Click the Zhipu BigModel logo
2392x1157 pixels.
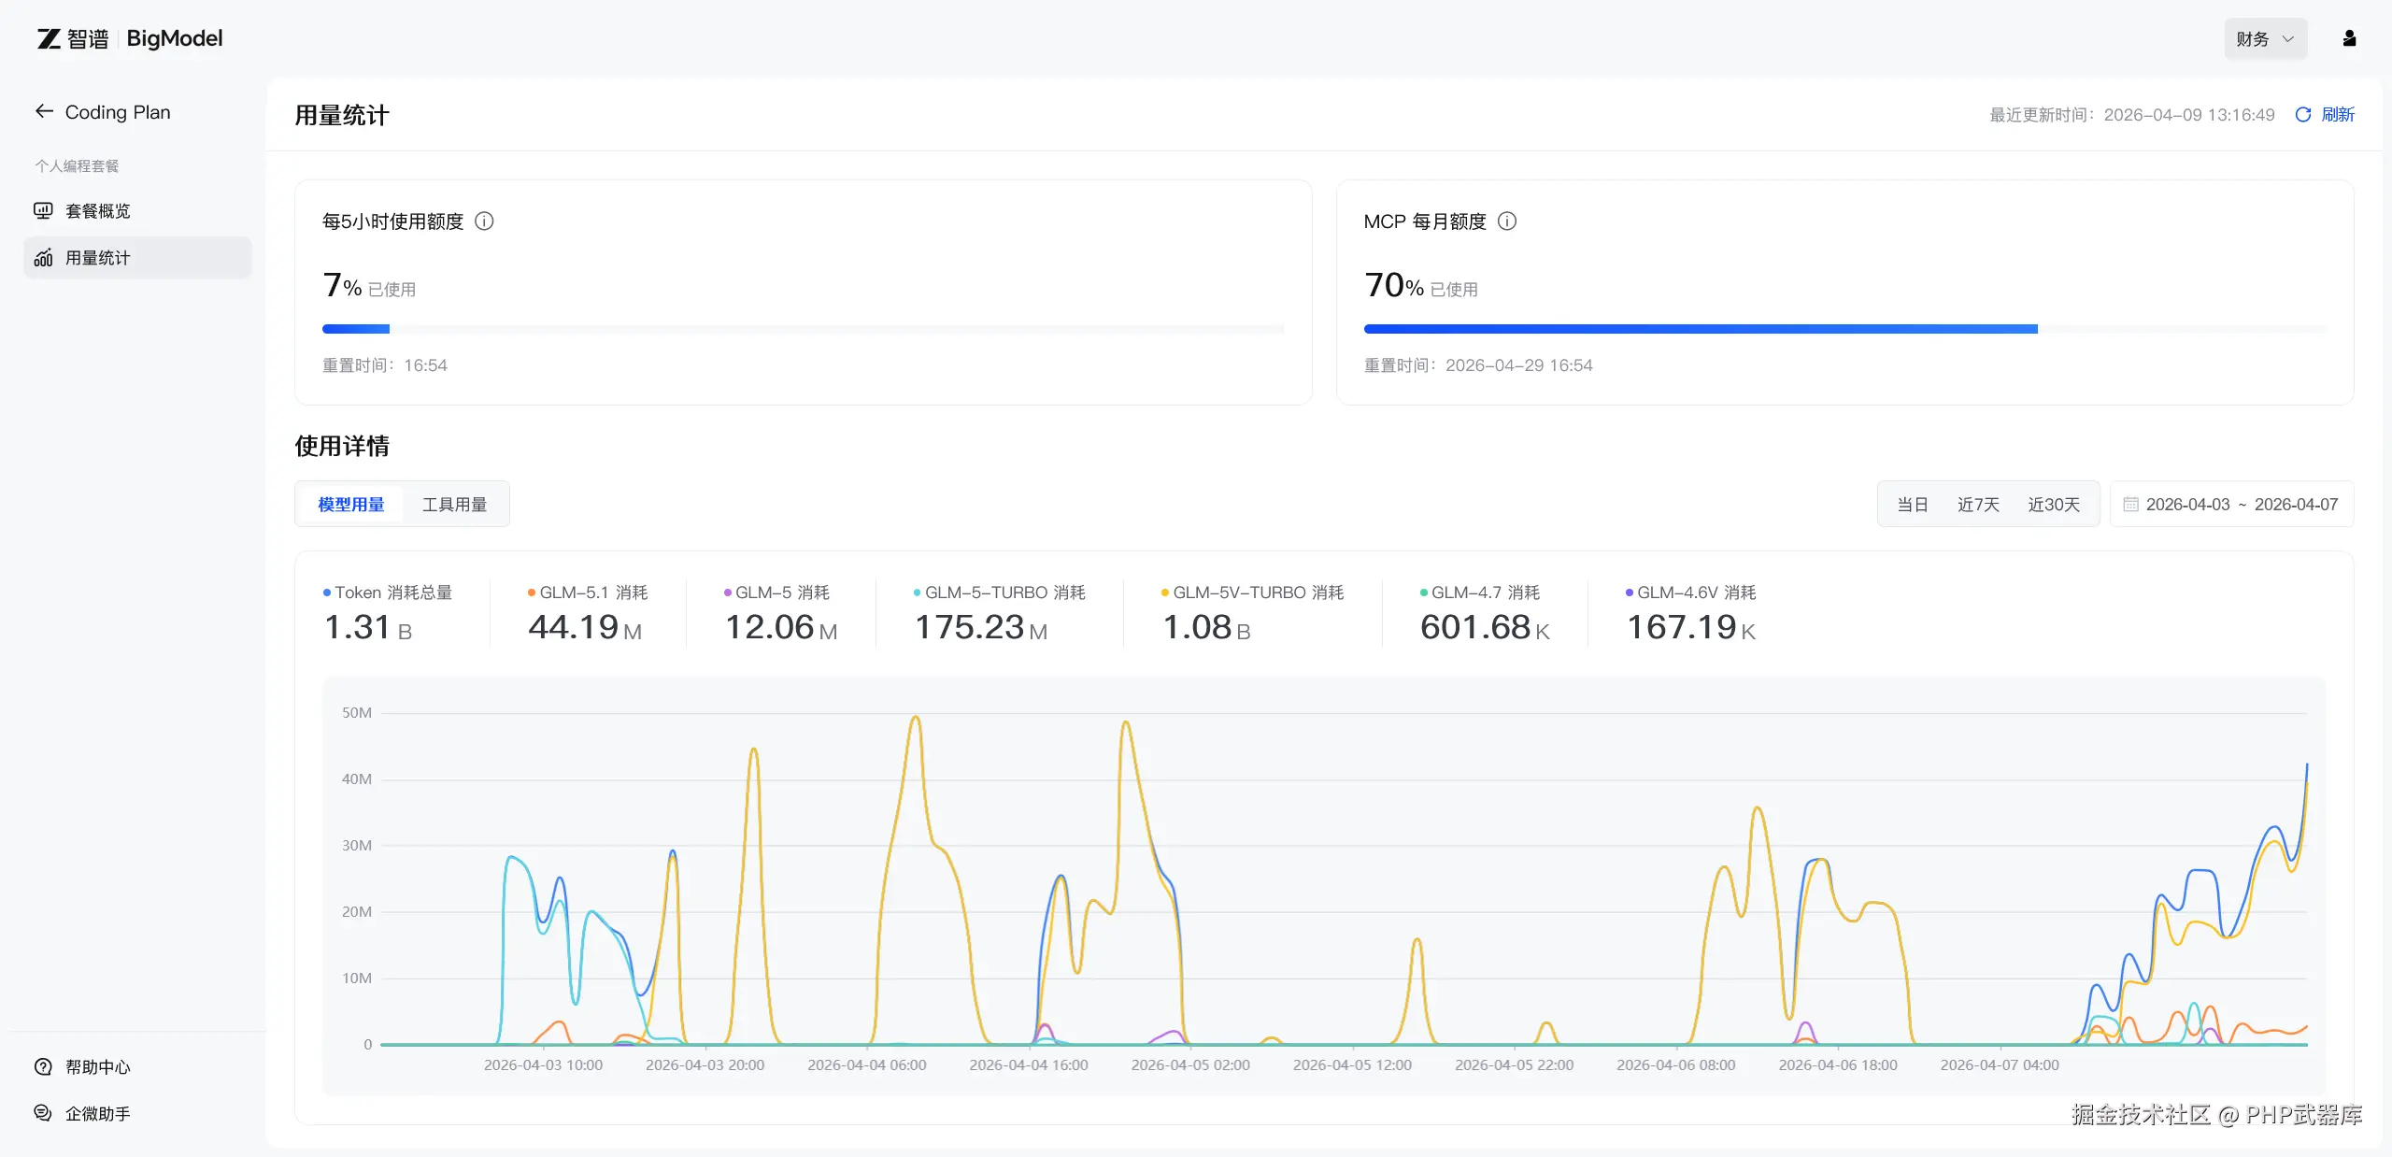tap(130, 38)
